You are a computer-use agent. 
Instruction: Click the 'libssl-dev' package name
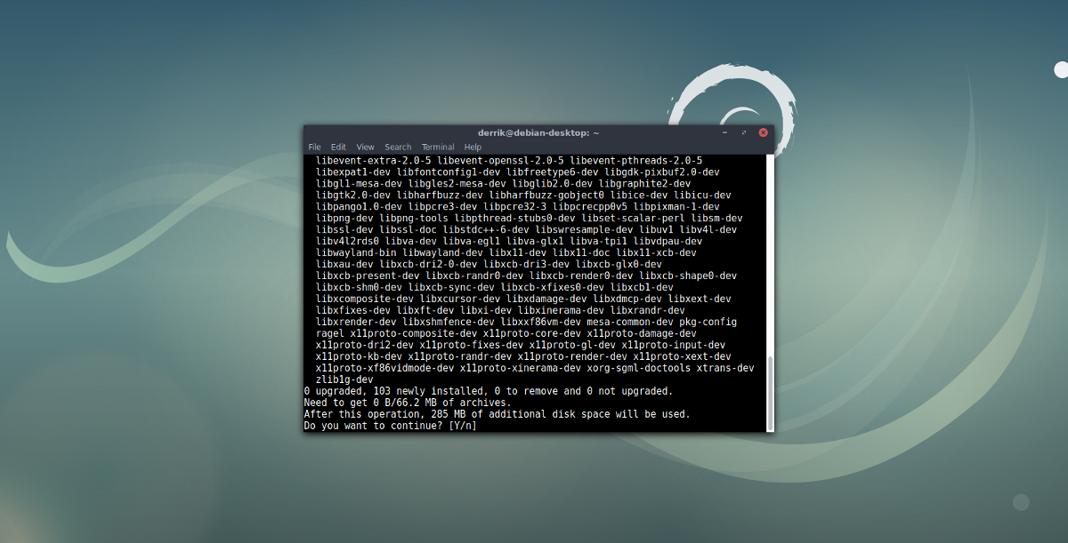(344, 229)
